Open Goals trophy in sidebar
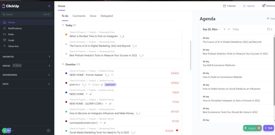Viewport: 275px width, 135px height. click(x=11, y=40)
